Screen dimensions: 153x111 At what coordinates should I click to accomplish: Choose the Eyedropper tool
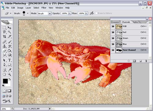point(9,70)
